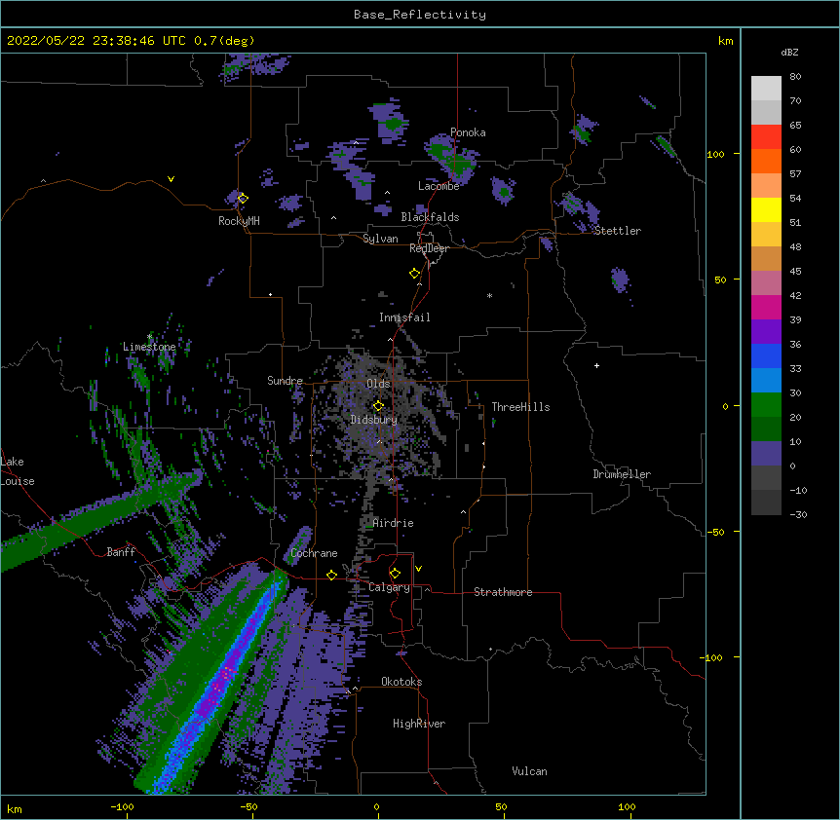Click the yellow v marker northeast of Calgary

pyautogui.click(x=418, y=569)
